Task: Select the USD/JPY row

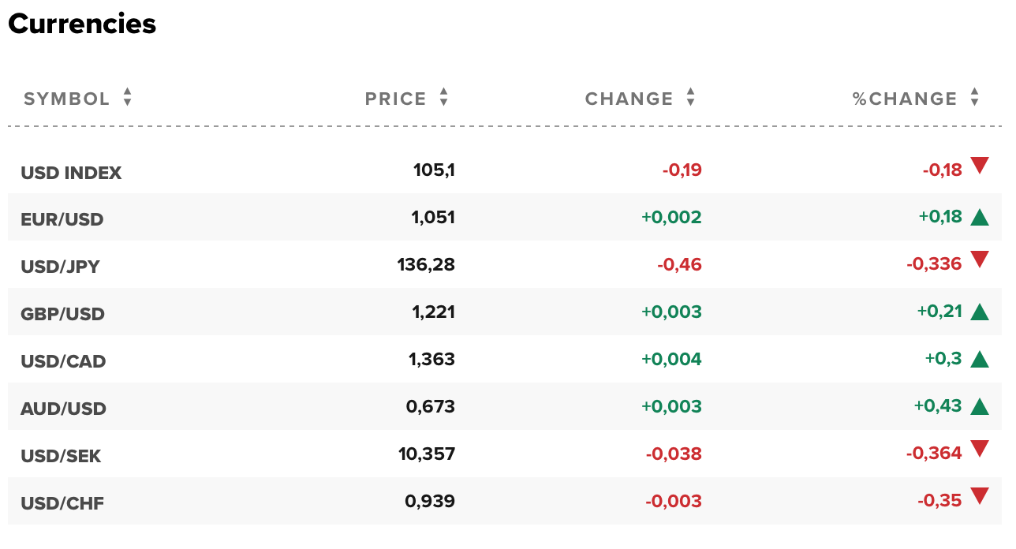Action: tap(60, 266)
